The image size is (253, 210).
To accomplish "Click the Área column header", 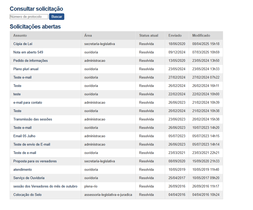I will (88, 36).
